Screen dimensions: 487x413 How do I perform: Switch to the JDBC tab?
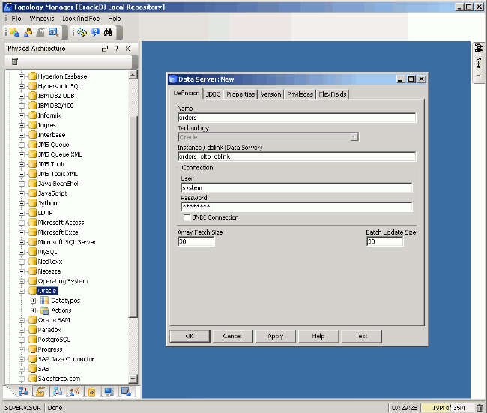pos(213,94)
